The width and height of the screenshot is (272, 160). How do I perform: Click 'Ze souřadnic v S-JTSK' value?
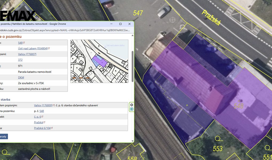click(x=31, y=83)
